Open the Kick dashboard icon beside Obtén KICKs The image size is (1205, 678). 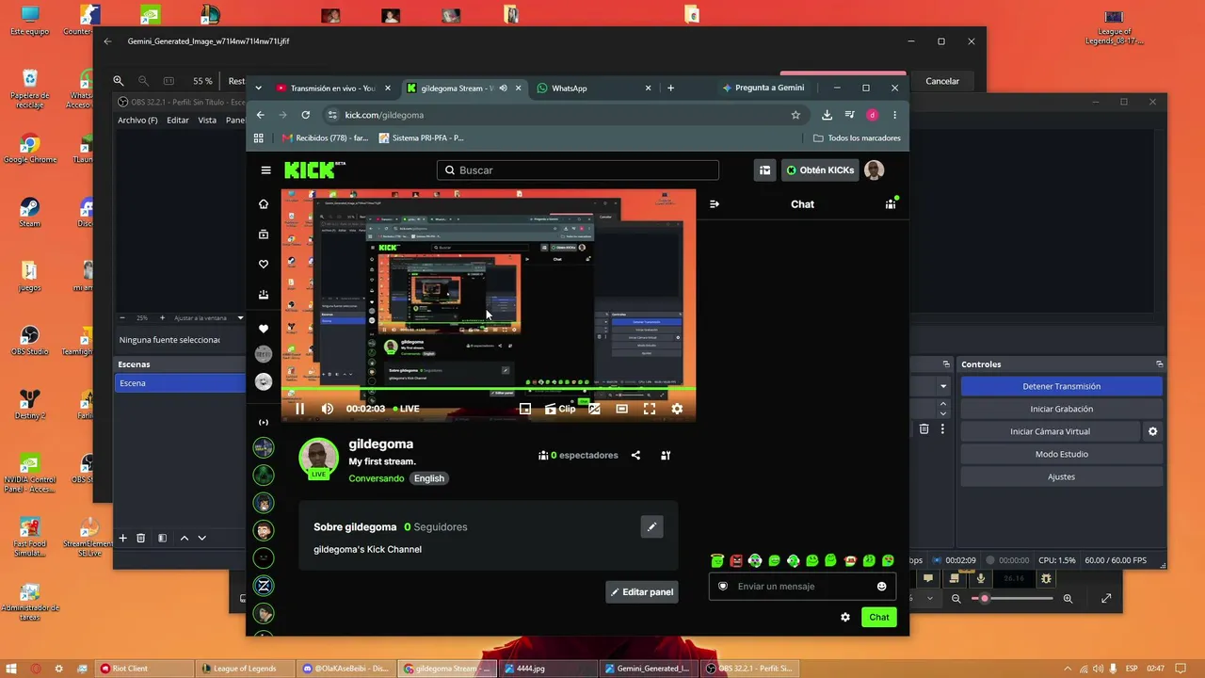764,170
